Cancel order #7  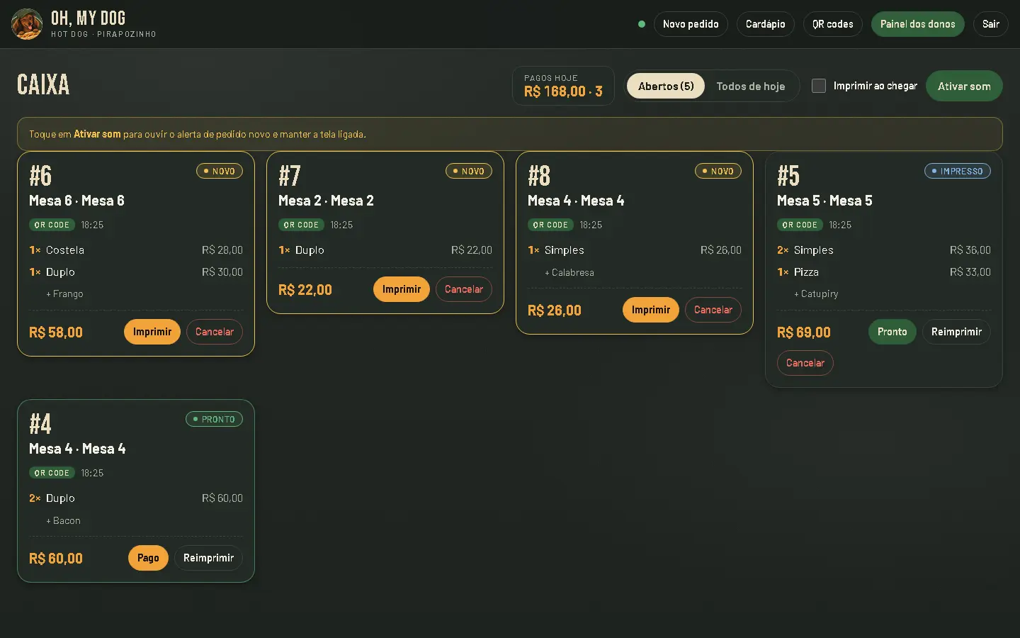464,289
